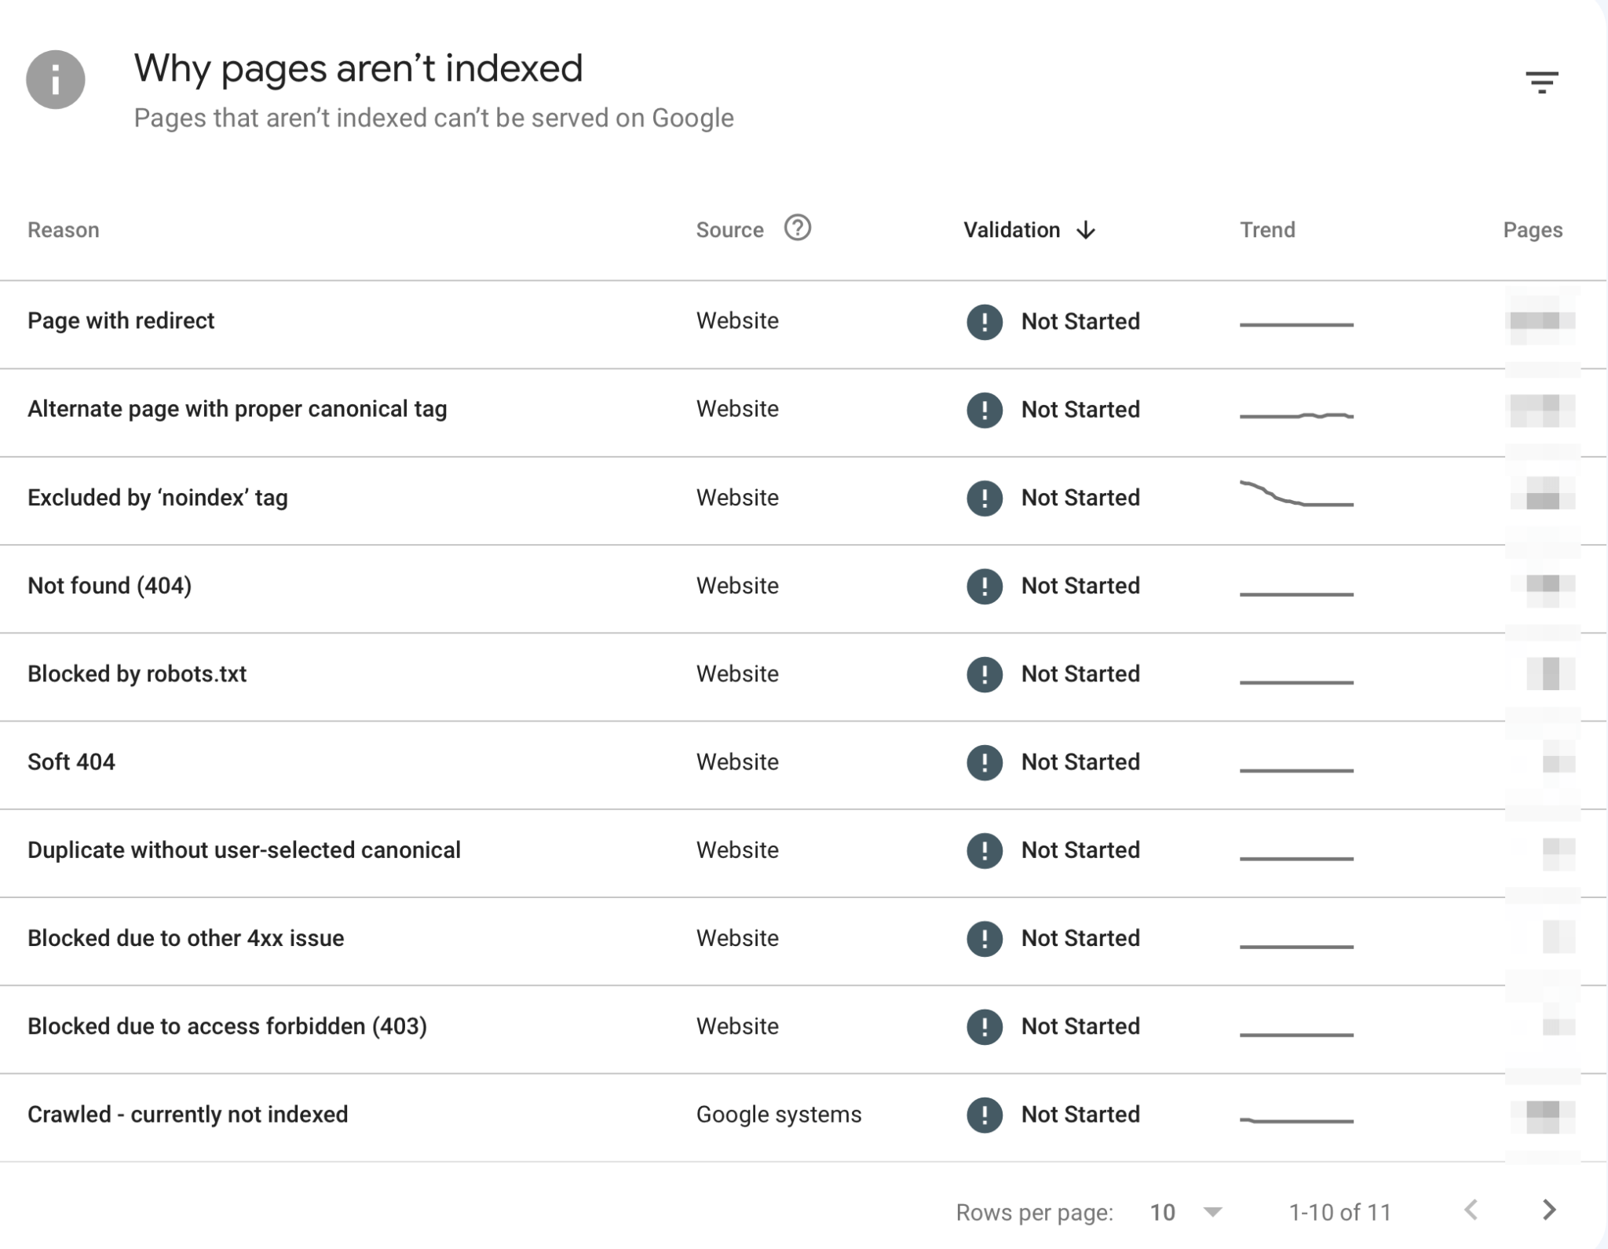Click the exclamation icon on Soft 404 row
The image size is (1608, 1249).
tap(984, 762)
